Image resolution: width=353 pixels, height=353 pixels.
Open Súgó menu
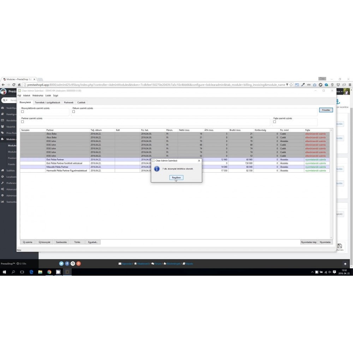tap(56, 95)
